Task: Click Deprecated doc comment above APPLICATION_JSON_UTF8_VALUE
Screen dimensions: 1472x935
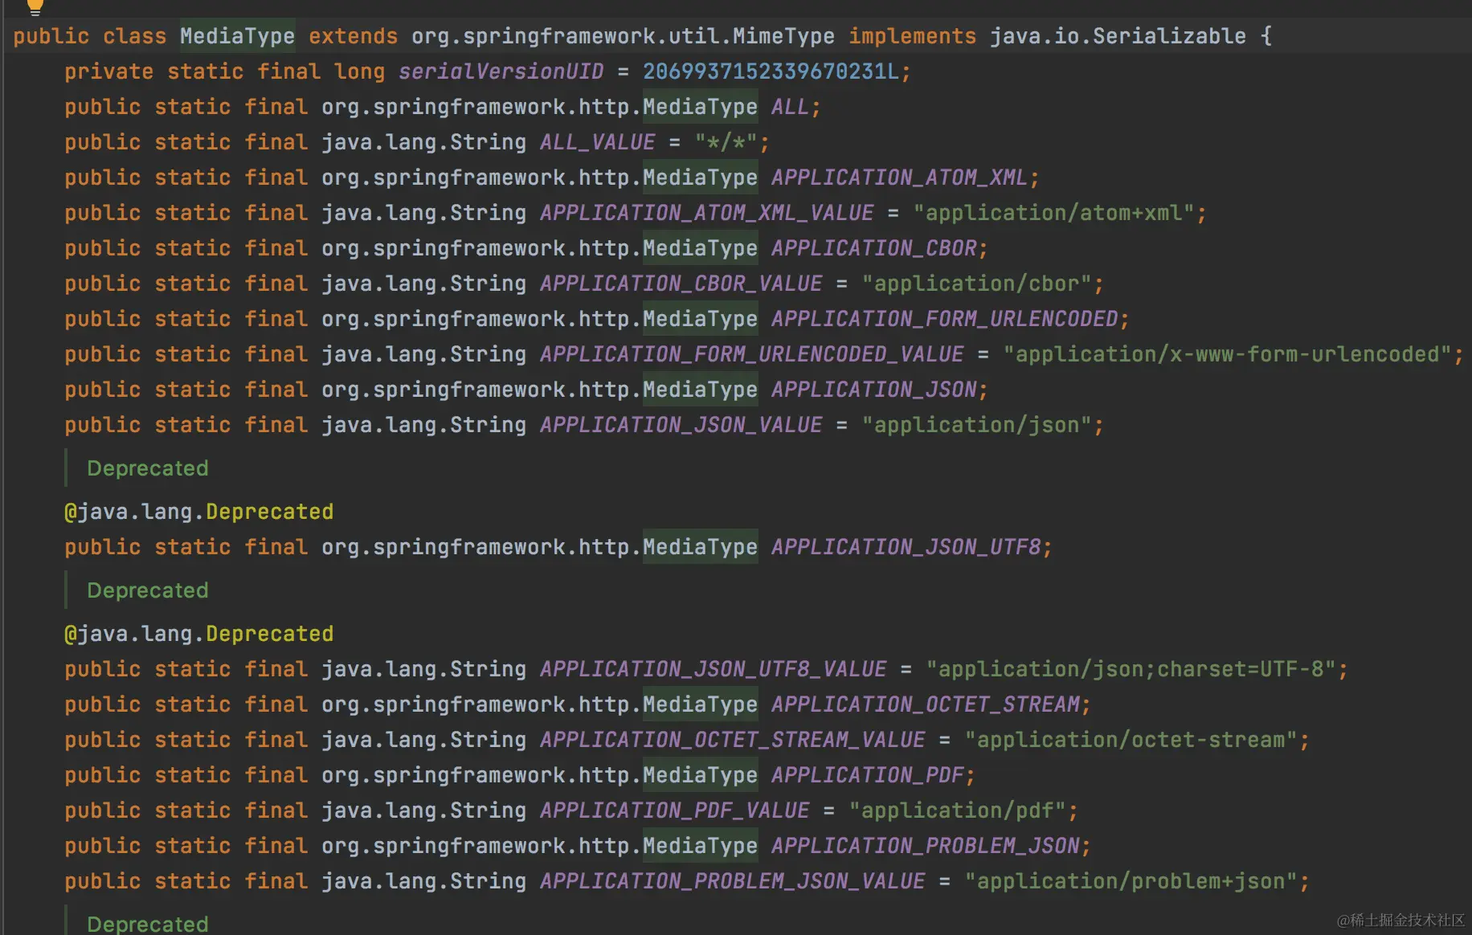Action: click(148, 590)
